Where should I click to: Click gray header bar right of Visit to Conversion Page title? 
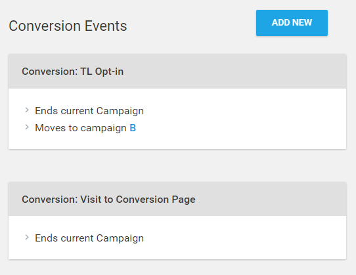point(270,199)
